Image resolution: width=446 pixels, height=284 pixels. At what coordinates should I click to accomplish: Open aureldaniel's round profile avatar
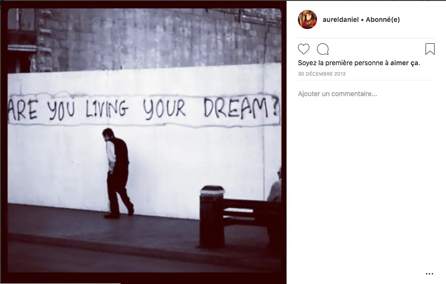point(307,20)
